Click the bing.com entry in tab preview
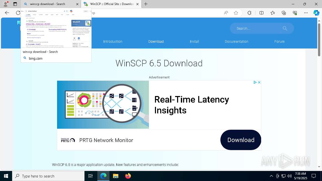The image size is (322, 181). pyautogui.click(x=36, y=58)
